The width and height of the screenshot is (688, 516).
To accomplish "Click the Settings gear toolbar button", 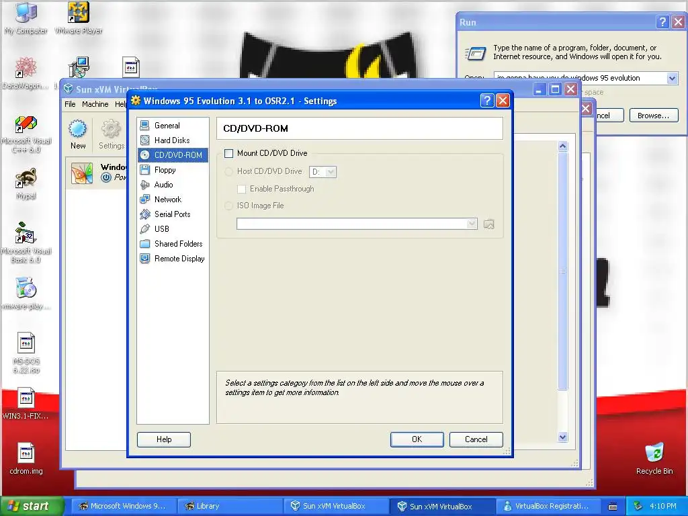I will 111,134.
